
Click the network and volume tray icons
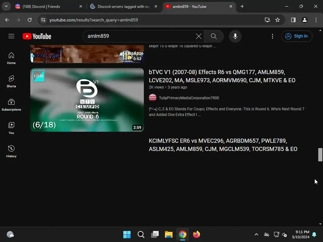coord(280,234)
